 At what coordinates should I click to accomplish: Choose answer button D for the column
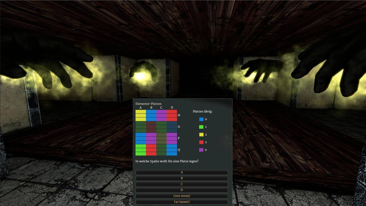[182, 190]
